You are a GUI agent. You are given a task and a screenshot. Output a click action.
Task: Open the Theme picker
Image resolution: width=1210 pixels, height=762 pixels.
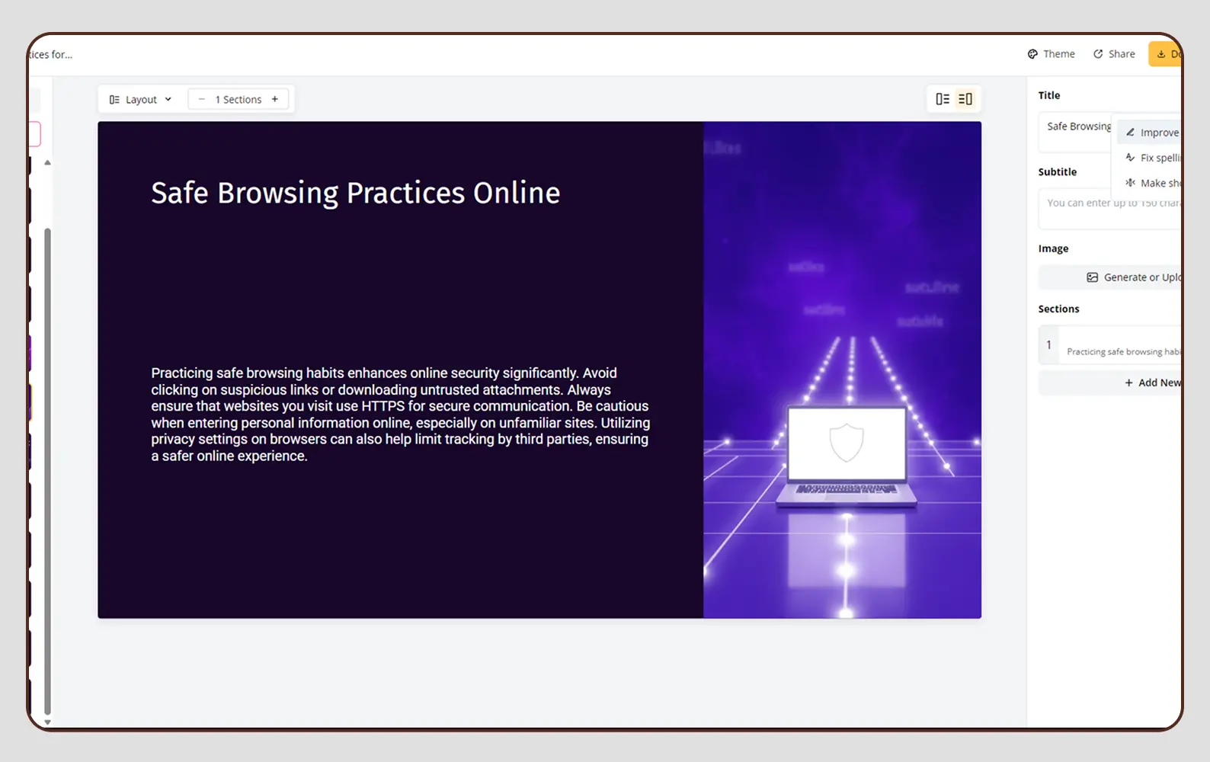pyautogui.click(x=1051, y=54)
